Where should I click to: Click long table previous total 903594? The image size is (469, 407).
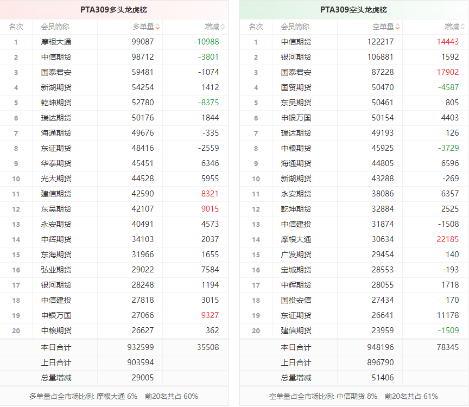(141, 363)
